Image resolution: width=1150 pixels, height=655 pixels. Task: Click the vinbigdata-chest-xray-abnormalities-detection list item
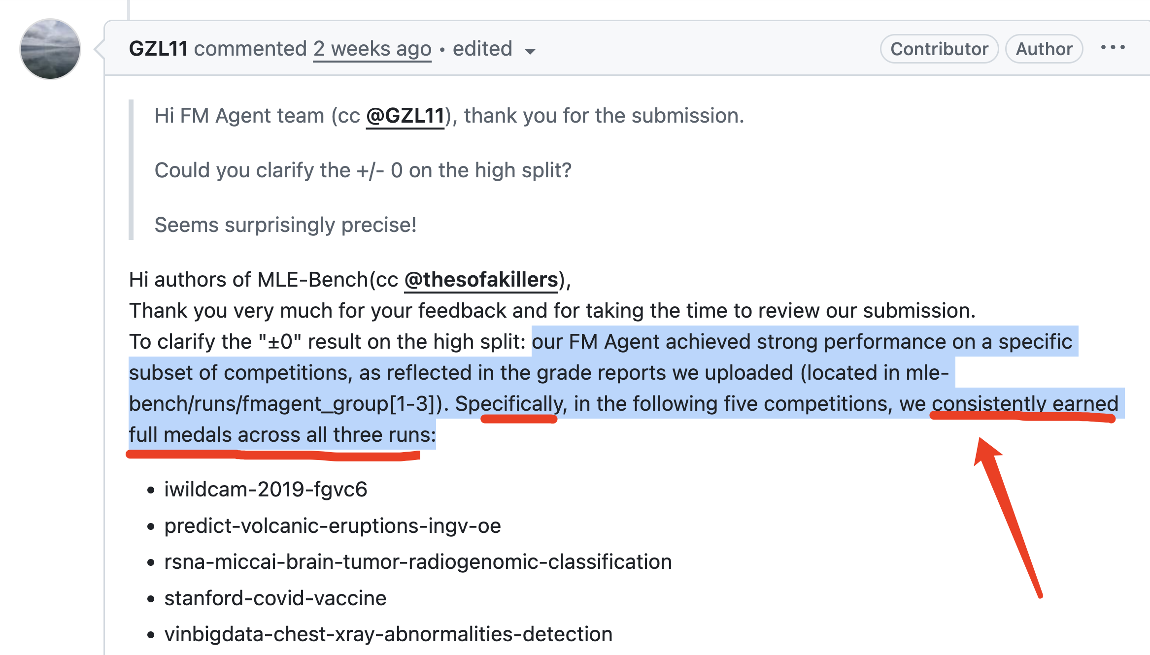(388, 634)
